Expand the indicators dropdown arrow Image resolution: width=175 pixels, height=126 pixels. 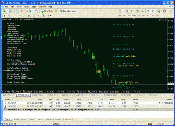click(161, 11)
